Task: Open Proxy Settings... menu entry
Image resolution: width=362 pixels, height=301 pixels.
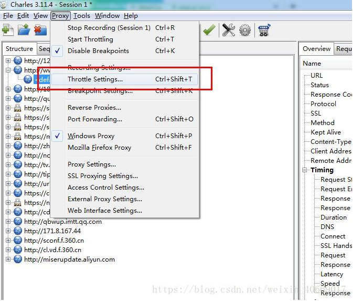Action: tap(125, 164)
